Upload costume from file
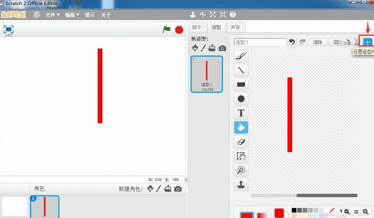374x218 pixels. coord(212,48)
